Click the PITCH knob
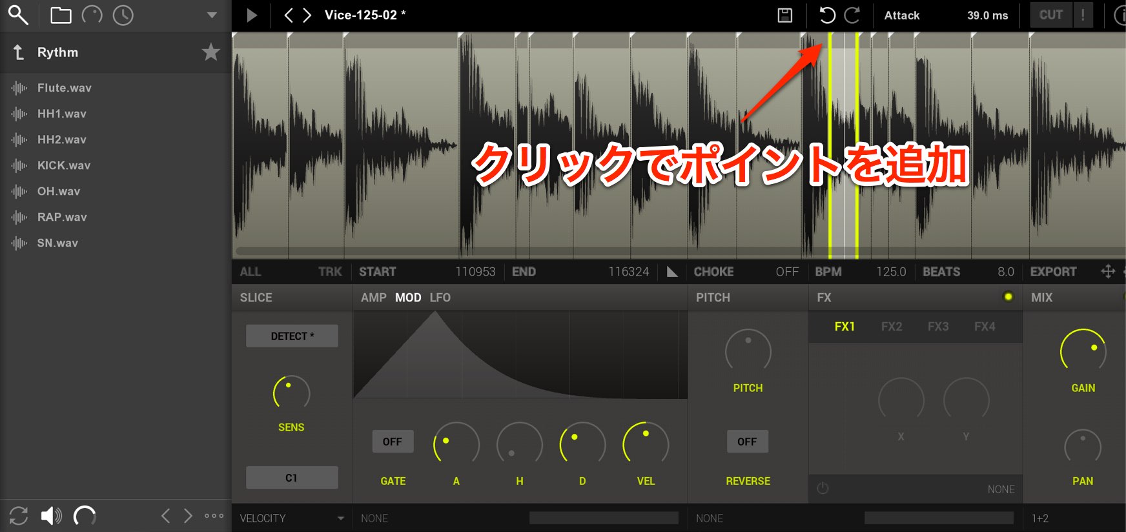The width and height of the screenshot is (1126, 532). pos(748,351)
